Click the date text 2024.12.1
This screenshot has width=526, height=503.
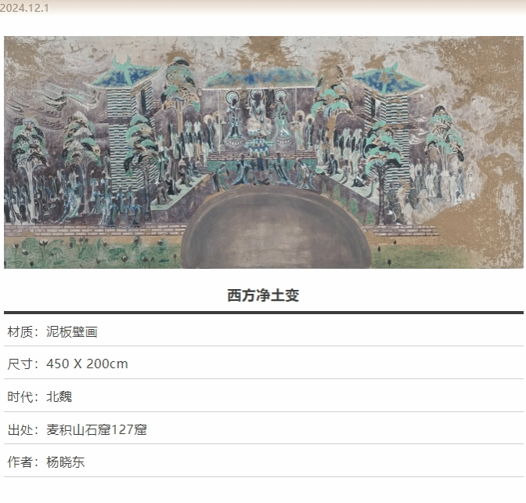[24, 8]
